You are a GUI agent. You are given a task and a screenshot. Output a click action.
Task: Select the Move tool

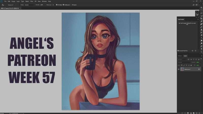(201, 8)
